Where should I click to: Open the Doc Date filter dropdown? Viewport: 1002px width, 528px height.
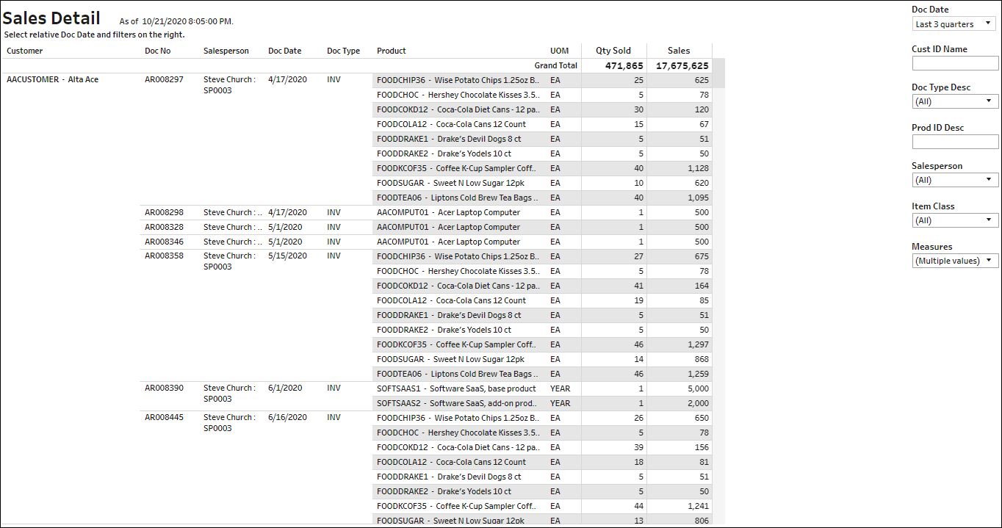pyautogui.click(x=954, y=24)
